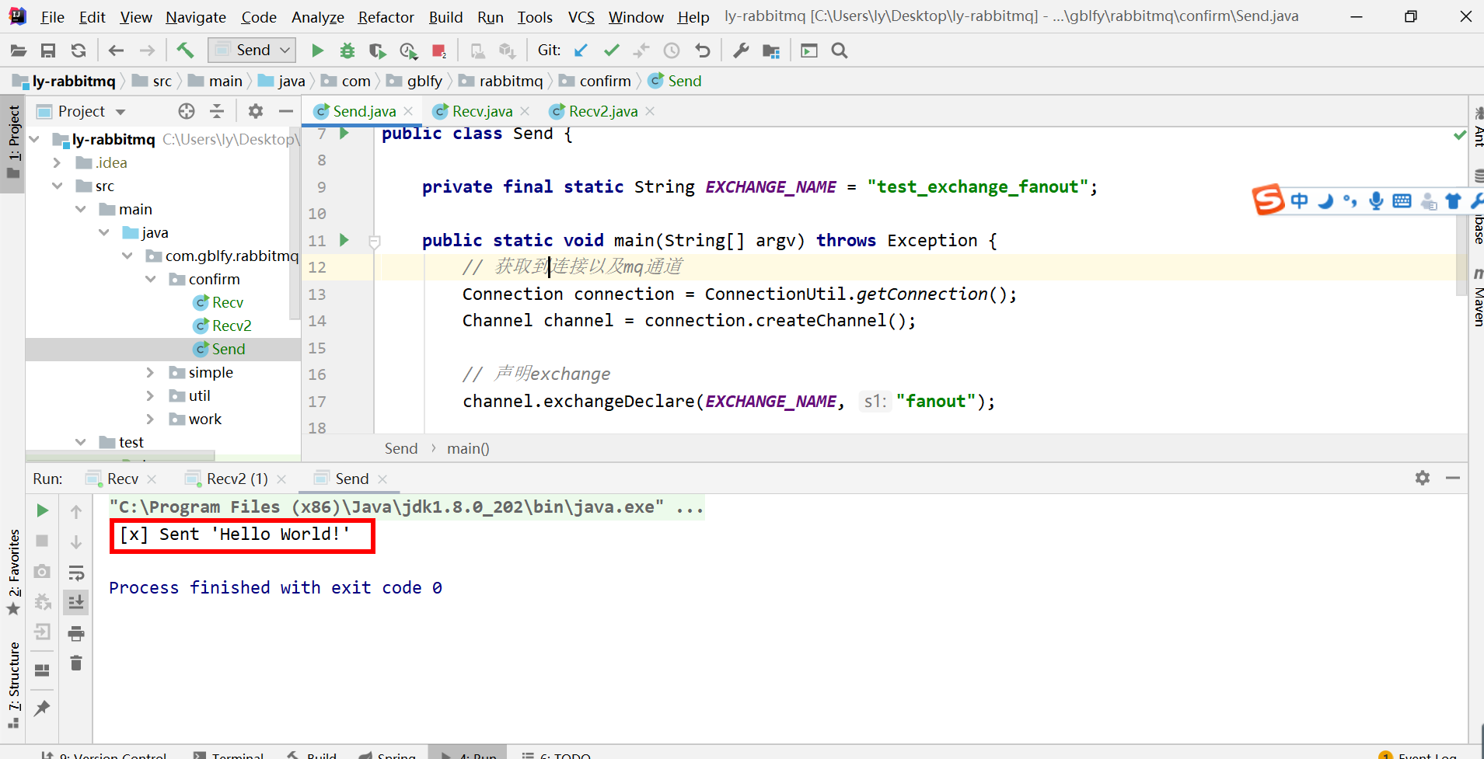Open the VCS menu
This screenshot has width=1484, height=759.
(x=581, y=17)
